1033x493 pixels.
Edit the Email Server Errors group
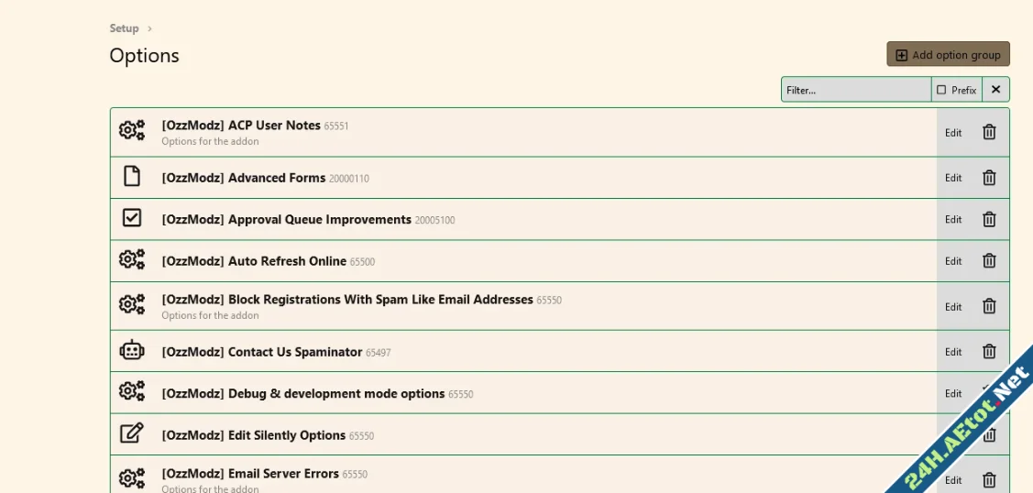953,480
